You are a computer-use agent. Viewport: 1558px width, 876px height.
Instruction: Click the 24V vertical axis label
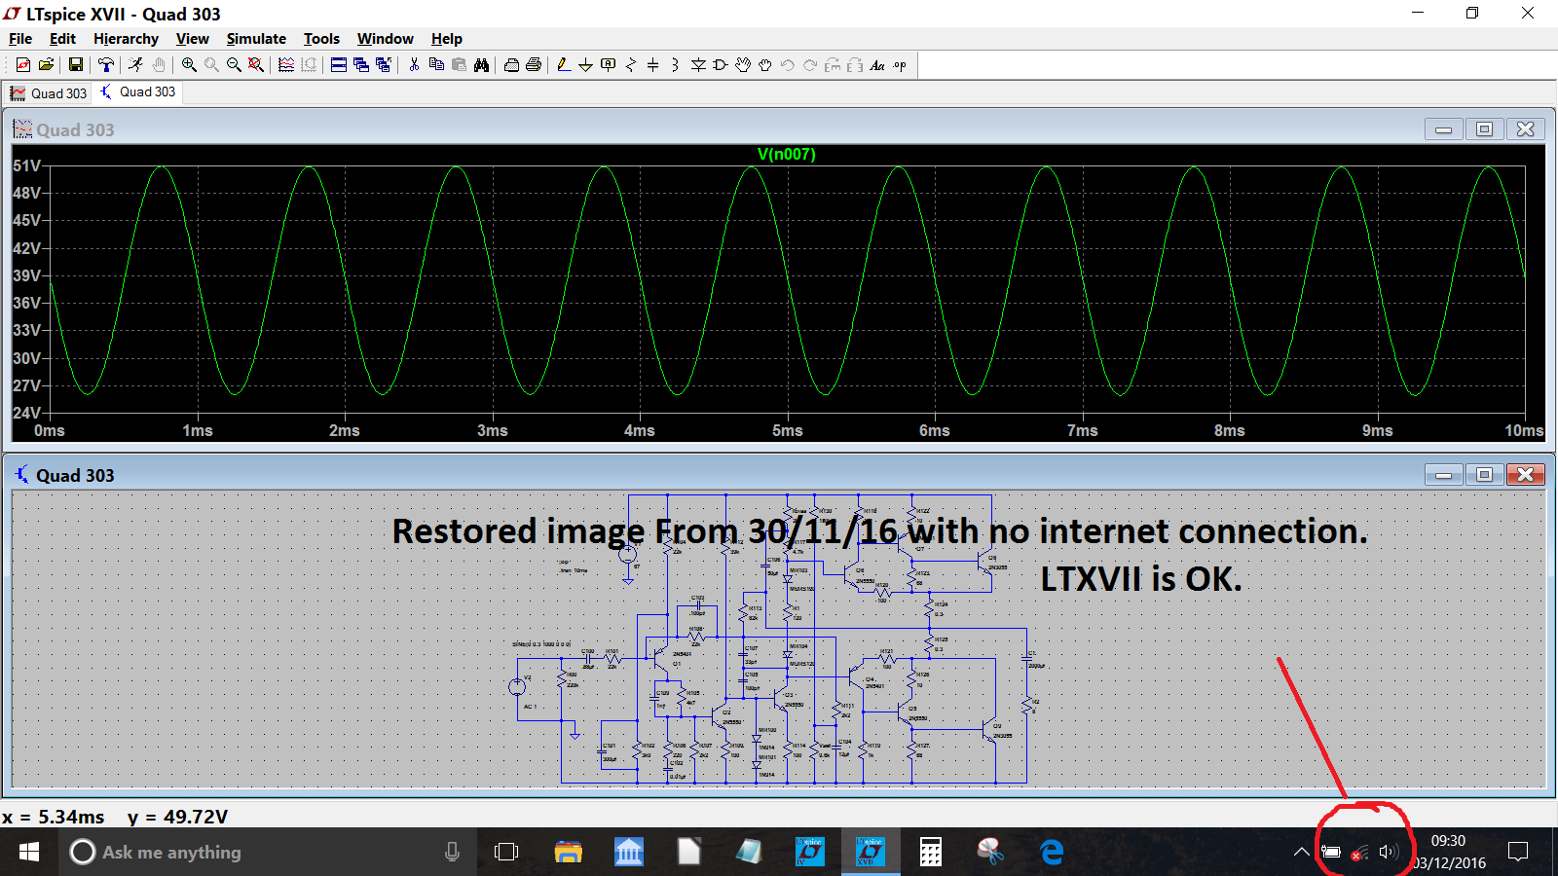coord(27,413)
